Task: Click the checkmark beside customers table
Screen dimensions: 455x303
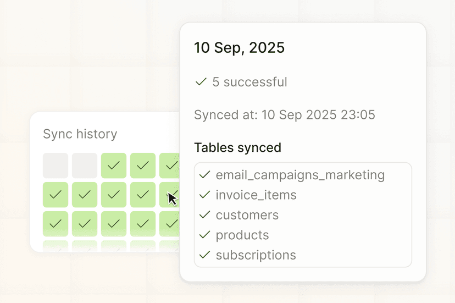Action: click(x=205, y=215)
